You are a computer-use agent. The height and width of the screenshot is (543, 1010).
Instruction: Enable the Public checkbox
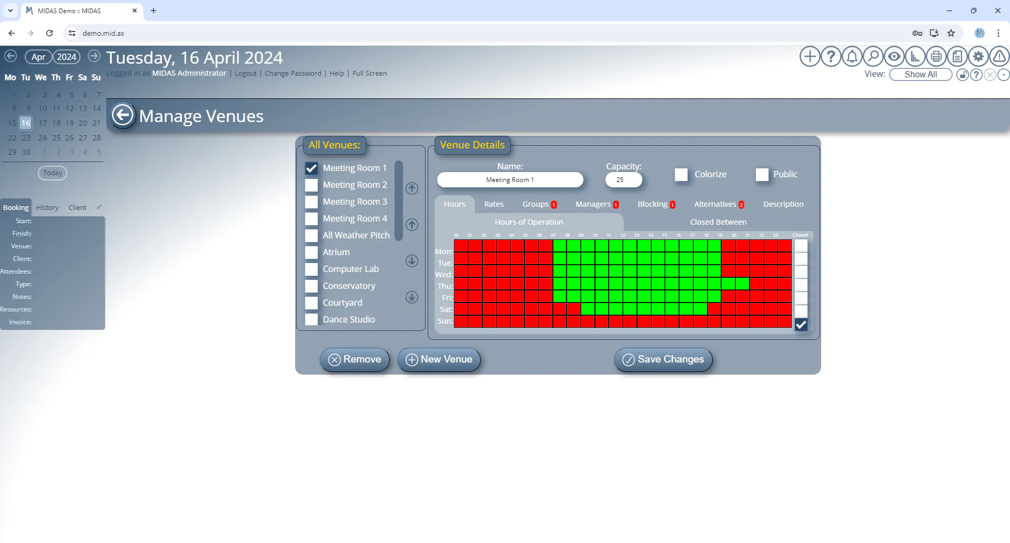[762, 175]
